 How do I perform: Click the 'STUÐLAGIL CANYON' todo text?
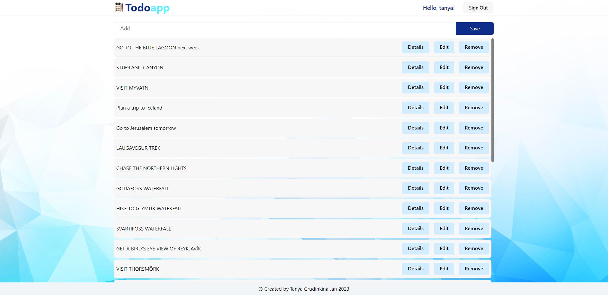[x=140, y=68]
